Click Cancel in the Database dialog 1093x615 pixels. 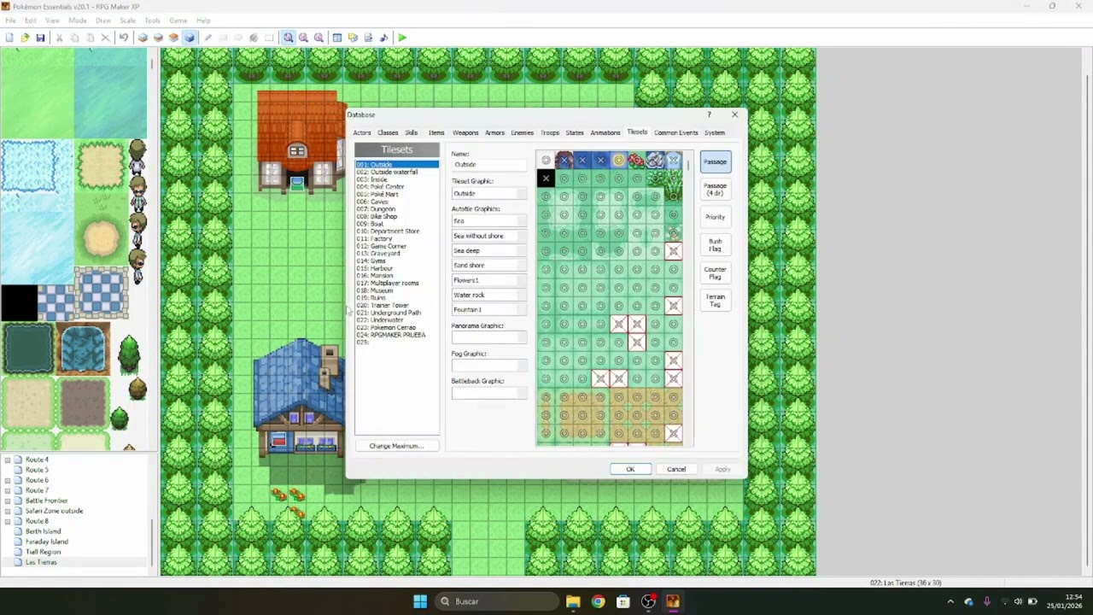(x=676, y=469)
